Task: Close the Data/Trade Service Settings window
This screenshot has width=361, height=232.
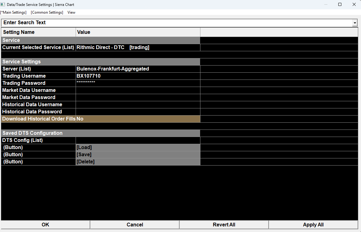Action: tap(354, 4)
